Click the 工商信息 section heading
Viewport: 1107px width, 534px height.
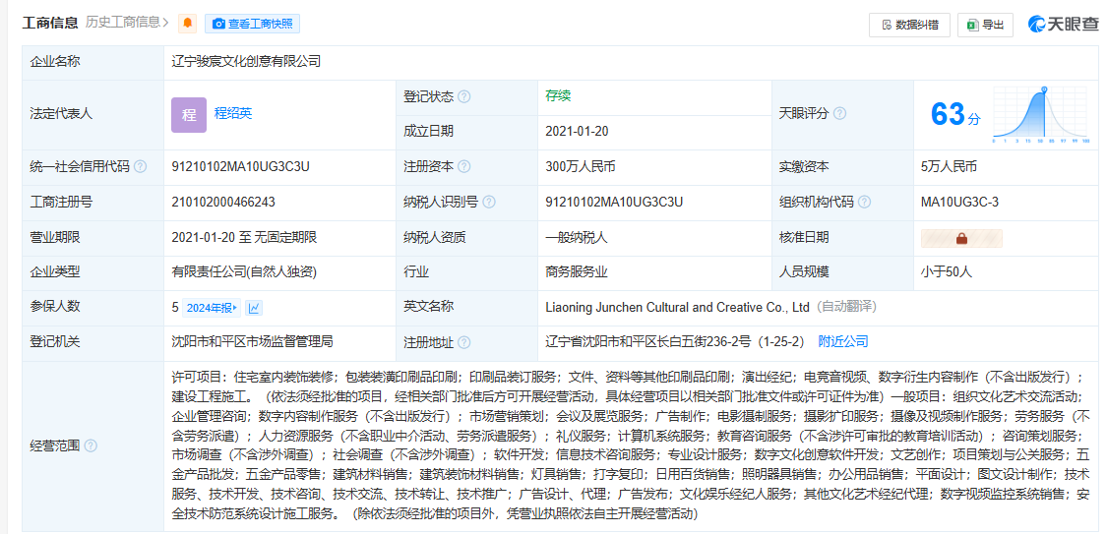point(51,23)
